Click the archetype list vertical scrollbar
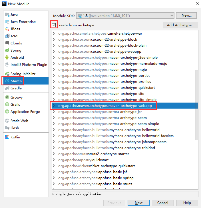This screenshot has height=208, width=201. 197,105
